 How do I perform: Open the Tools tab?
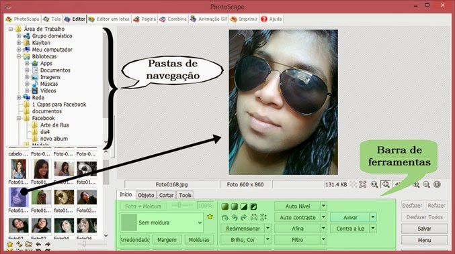pyautogui.click(x=185, y=195)
